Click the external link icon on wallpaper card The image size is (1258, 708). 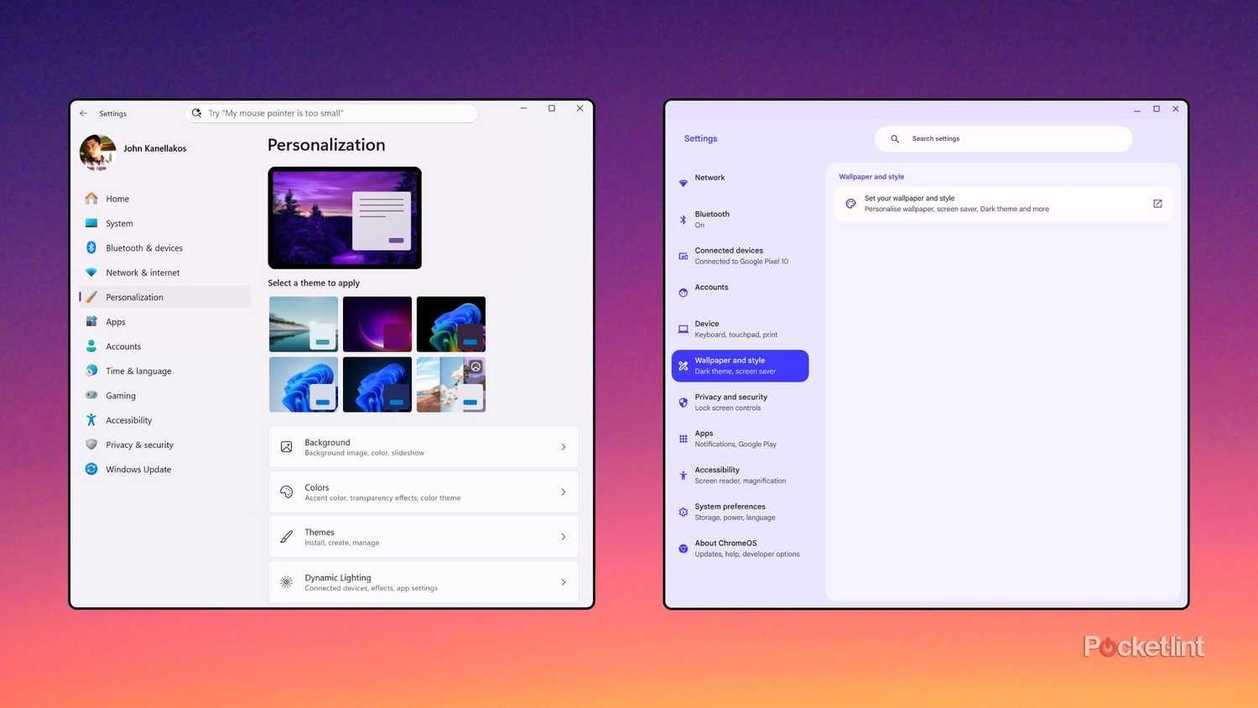point(1157,203)
